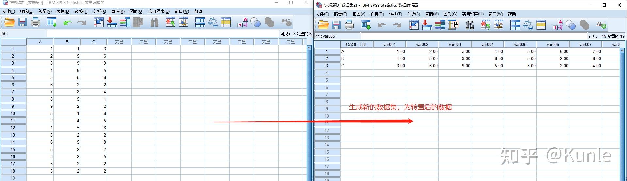The image size is (627, 181).
Task: Open 实用程序(U) menu in right window
Action: pos(473,14)
